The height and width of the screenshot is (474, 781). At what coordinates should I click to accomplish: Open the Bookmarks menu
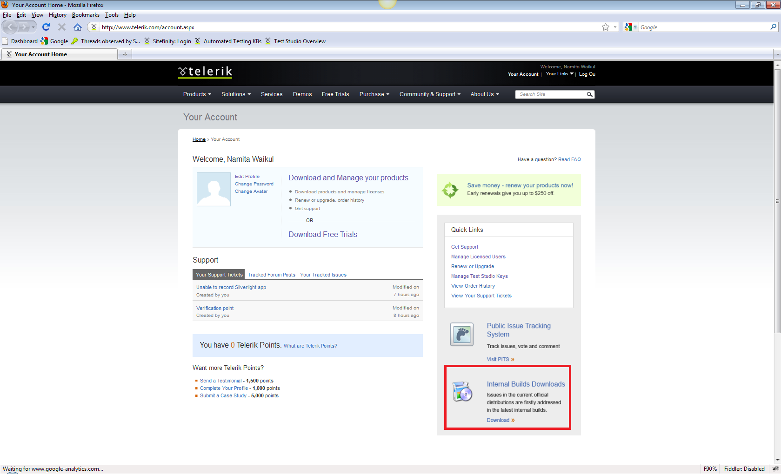coord(86,15)
